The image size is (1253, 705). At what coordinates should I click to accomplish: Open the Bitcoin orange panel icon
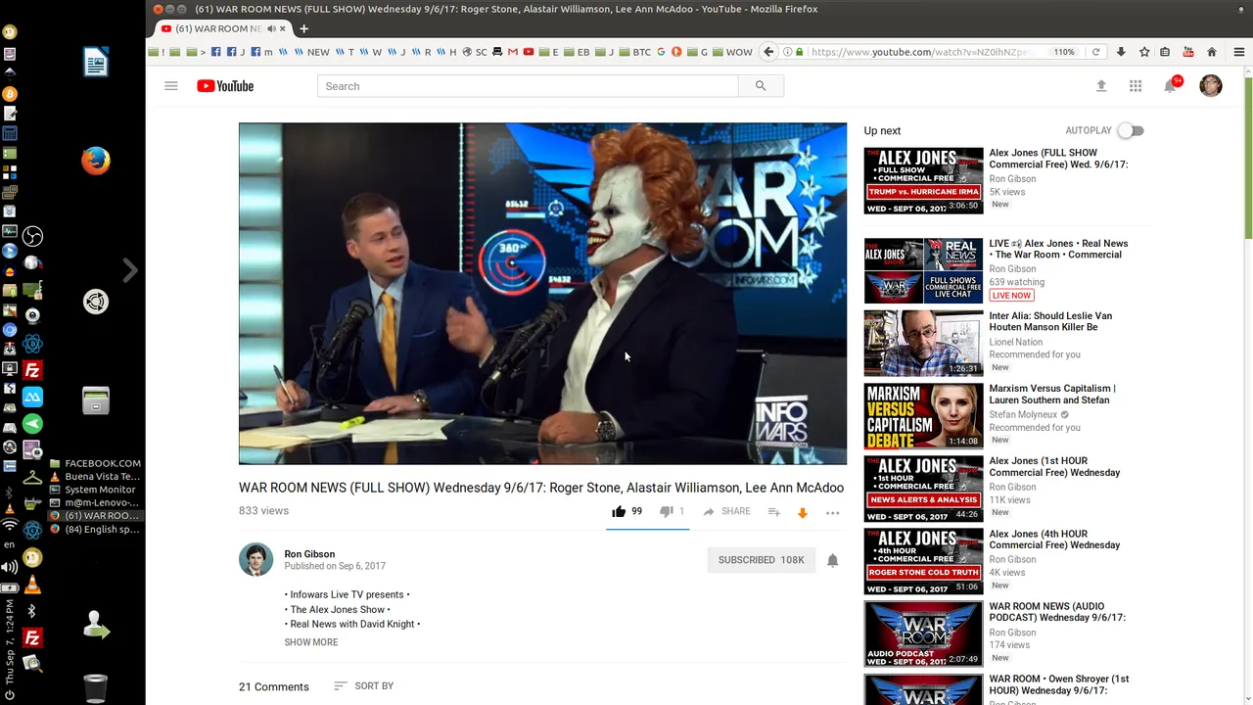pos(10,94)
